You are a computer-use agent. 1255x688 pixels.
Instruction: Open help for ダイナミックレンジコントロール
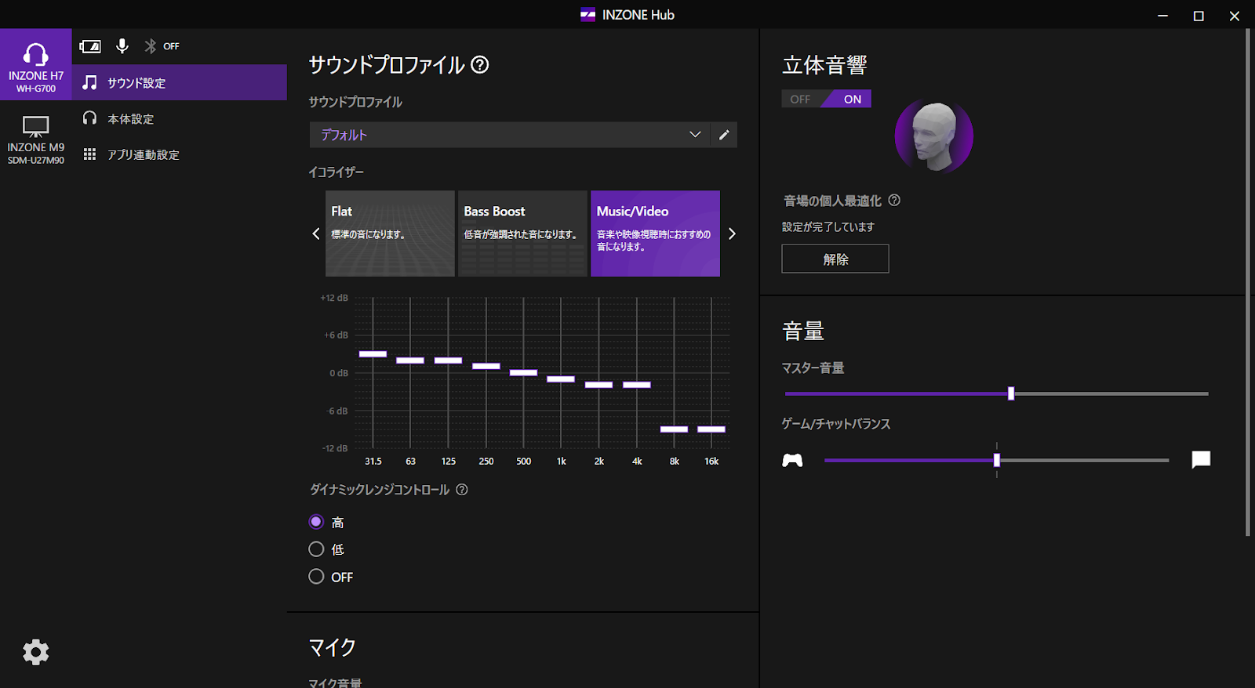click(x=462, y=490)
